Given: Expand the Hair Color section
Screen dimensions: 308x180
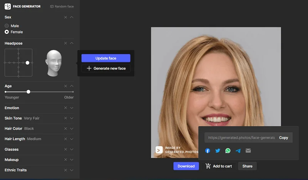Looking at the screenshot, I should (x=72, y=128).
